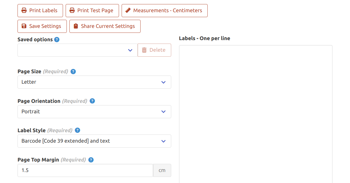Click inside the Labels text area
Image resolution: width=350 pixels, height=183 pixels.
click(256, 113)
